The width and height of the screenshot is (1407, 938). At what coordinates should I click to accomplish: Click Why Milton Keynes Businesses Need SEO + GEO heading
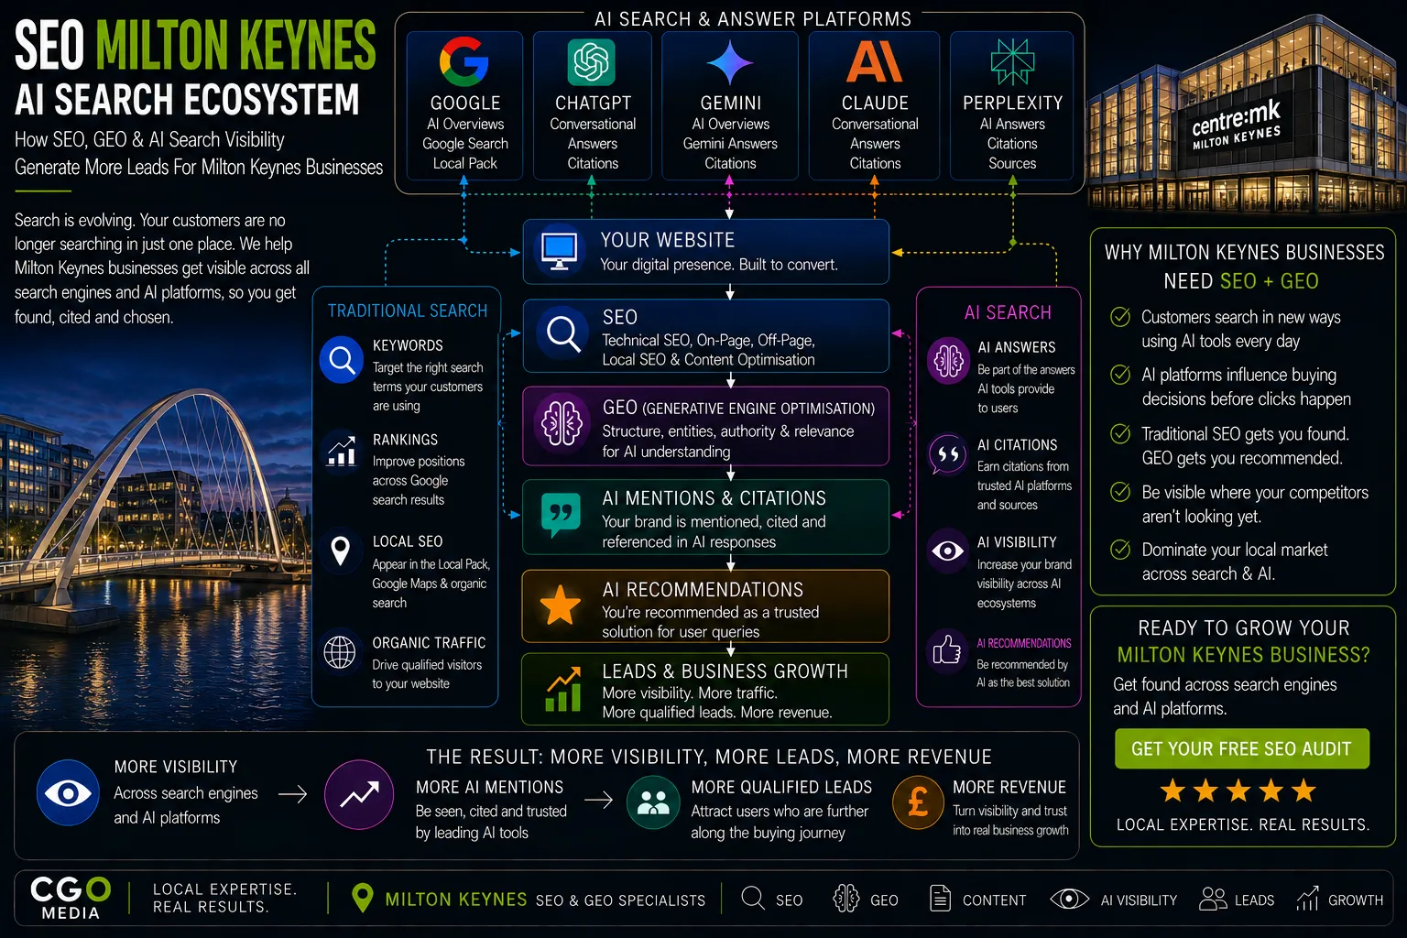pos(1244,267)
